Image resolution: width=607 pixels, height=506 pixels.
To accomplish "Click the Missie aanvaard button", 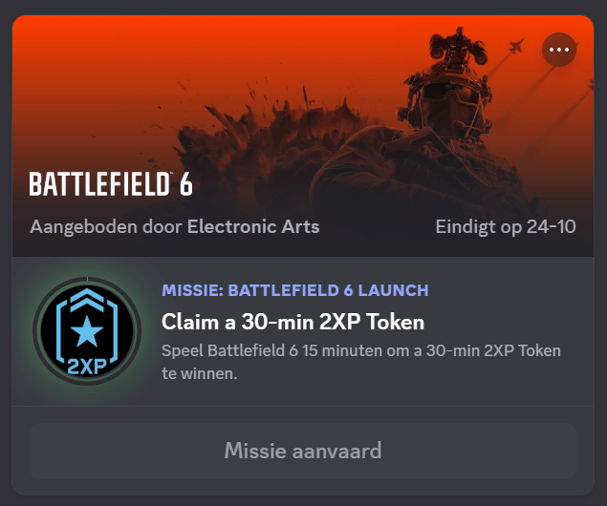I will pos(303,451).
